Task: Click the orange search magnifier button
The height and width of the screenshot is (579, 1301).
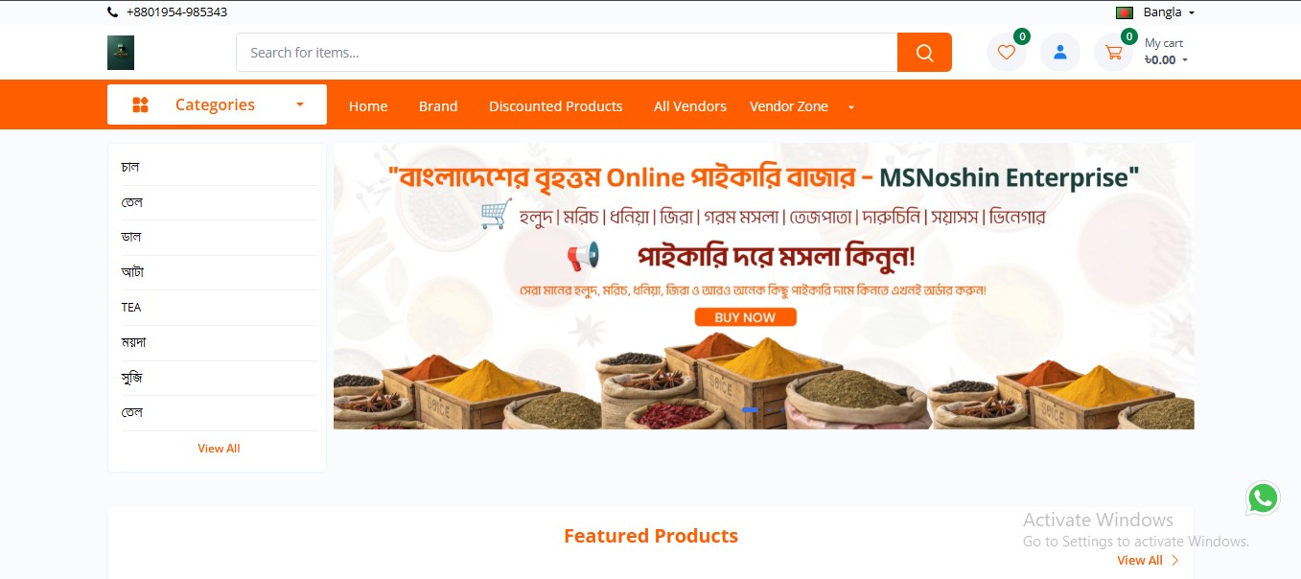Action: click(924, 53)
